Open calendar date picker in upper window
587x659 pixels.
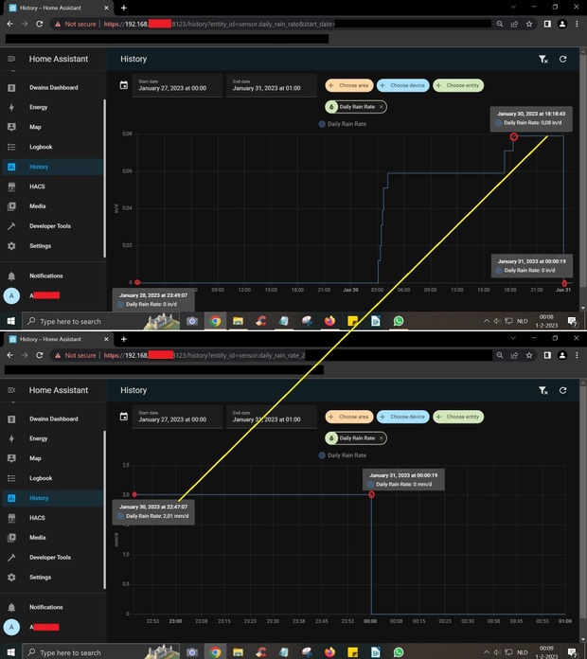pos(123,85)
